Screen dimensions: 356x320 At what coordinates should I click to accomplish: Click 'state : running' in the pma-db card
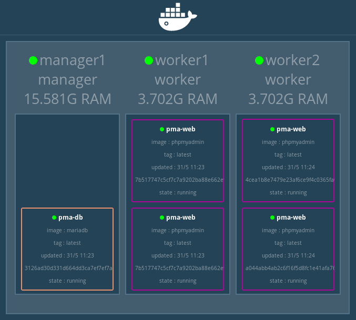[67, 281]
